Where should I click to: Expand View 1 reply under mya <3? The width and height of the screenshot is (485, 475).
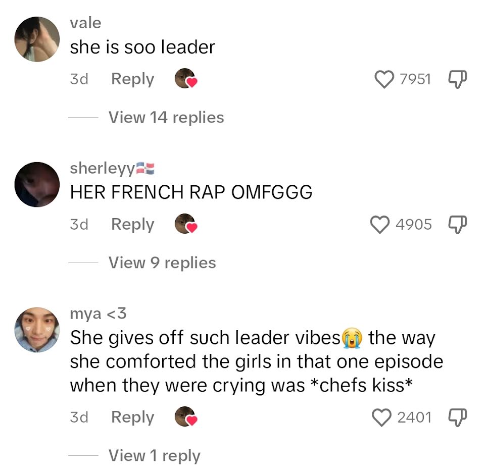coord(155,455)
